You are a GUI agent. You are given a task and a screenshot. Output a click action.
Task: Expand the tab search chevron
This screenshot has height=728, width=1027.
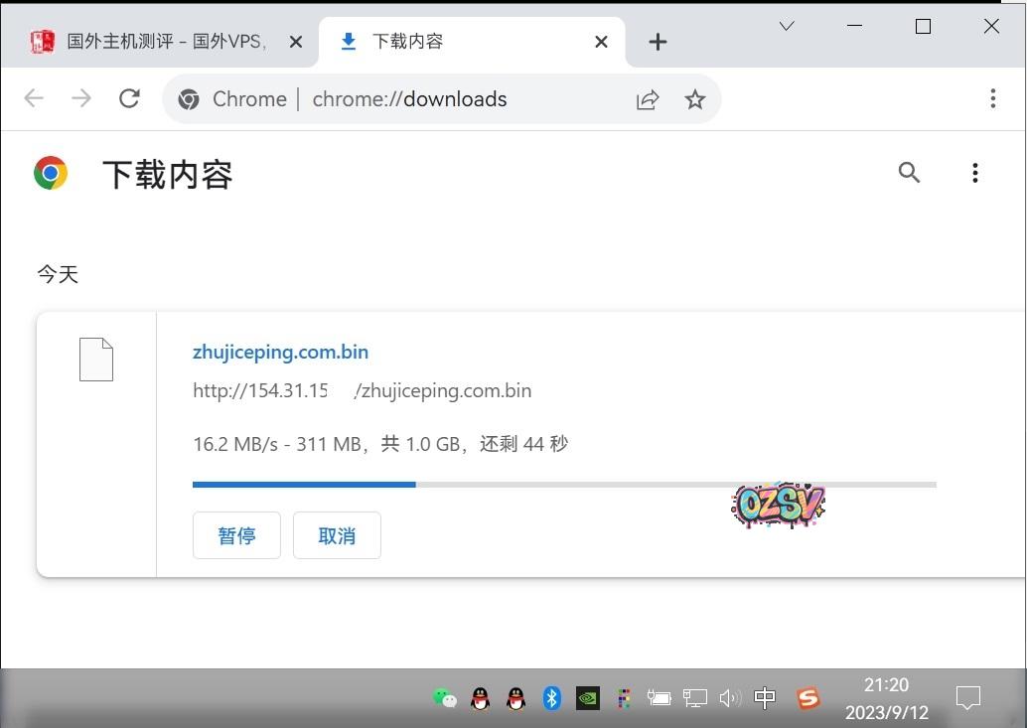point(787,27)
